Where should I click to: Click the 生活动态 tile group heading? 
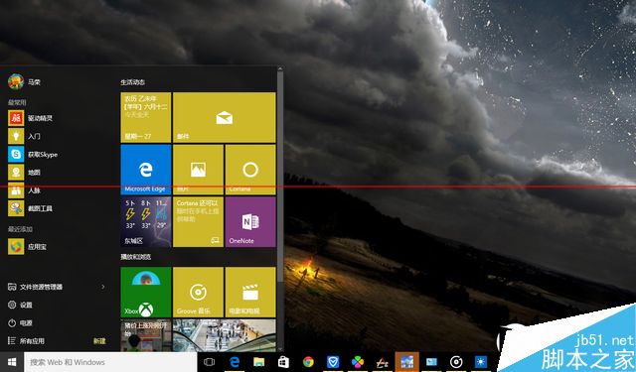[132, 82]
